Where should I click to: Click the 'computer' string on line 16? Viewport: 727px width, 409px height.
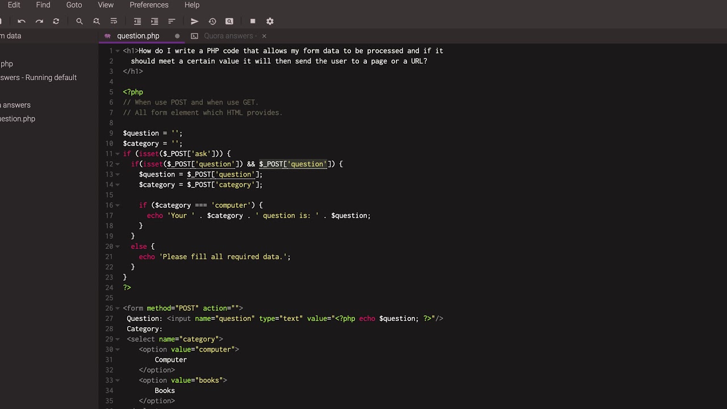pos(231,205)
